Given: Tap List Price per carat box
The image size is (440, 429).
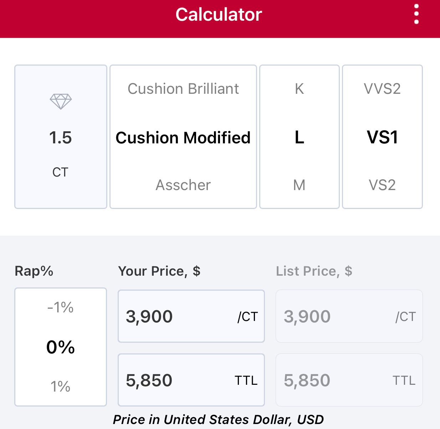Looking at the screenshot, I should click(349, 316).
